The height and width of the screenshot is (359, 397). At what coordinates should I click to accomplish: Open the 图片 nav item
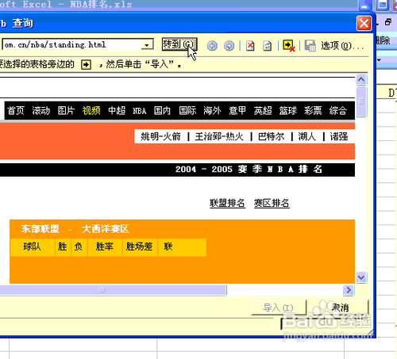pyautogui.click(x=66, y=110)
